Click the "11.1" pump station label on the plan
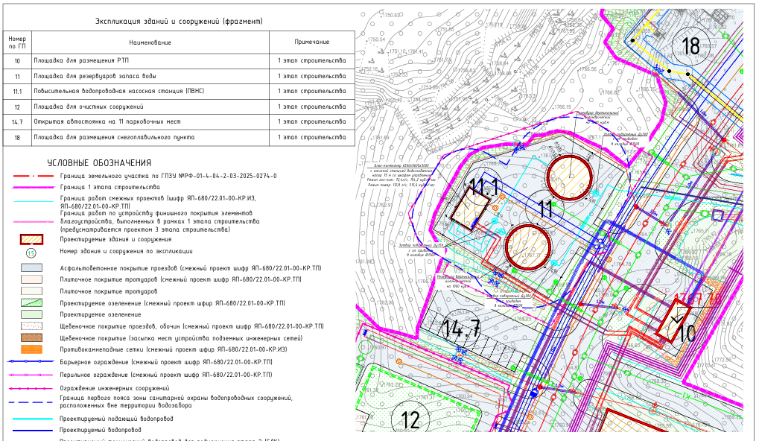The width and height of the screenshot is (759, 441). [x=486, y=187]
